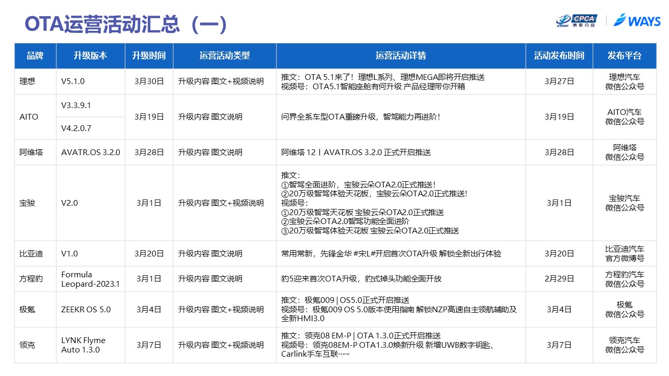
Task: Select the 宝骏 brand cell
Action: pyautogui.click(x=35, y=203)
